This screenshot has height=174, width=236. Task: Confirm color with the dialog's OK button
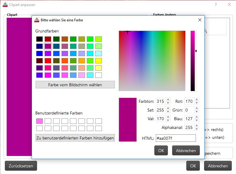click(161, 151)
